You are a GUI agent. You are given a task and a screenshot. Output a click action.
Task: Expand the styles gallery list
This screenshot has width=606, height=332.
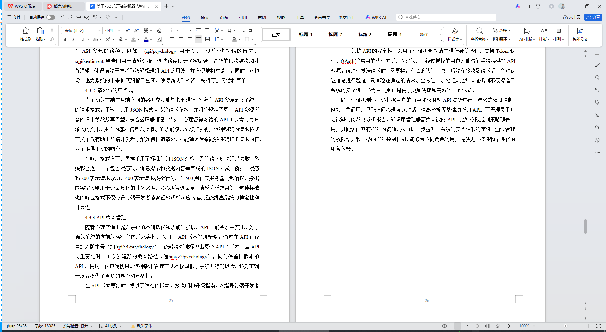[x=441, y=40]
